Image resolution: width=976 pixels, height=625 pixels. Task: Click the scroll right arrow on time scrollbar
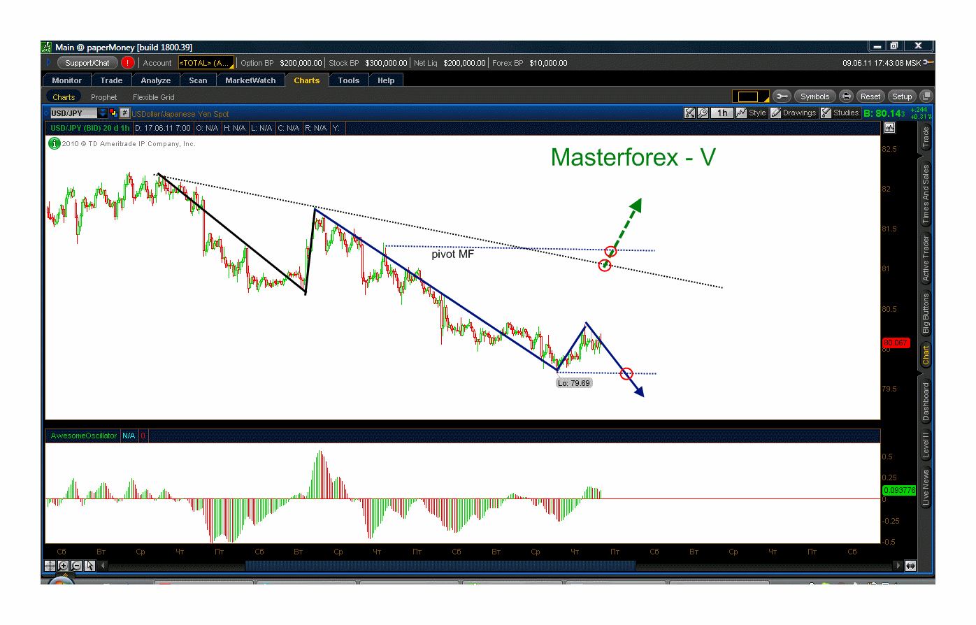point(898,566)
